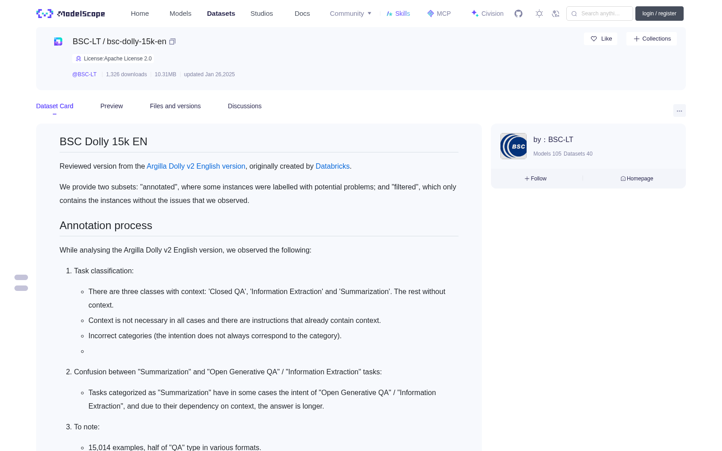Click the 'BSC Dolly 15k EN' heading
Viewport: 722px width, 451px height.
tap(103, 142)
